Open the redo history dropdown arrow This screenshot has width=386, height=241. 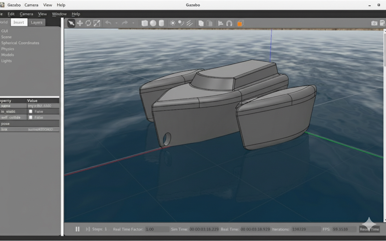pos(133,23)
